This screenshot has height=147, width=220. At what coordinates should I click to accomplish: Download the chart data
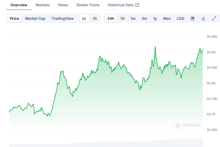[x=203, y=18]
